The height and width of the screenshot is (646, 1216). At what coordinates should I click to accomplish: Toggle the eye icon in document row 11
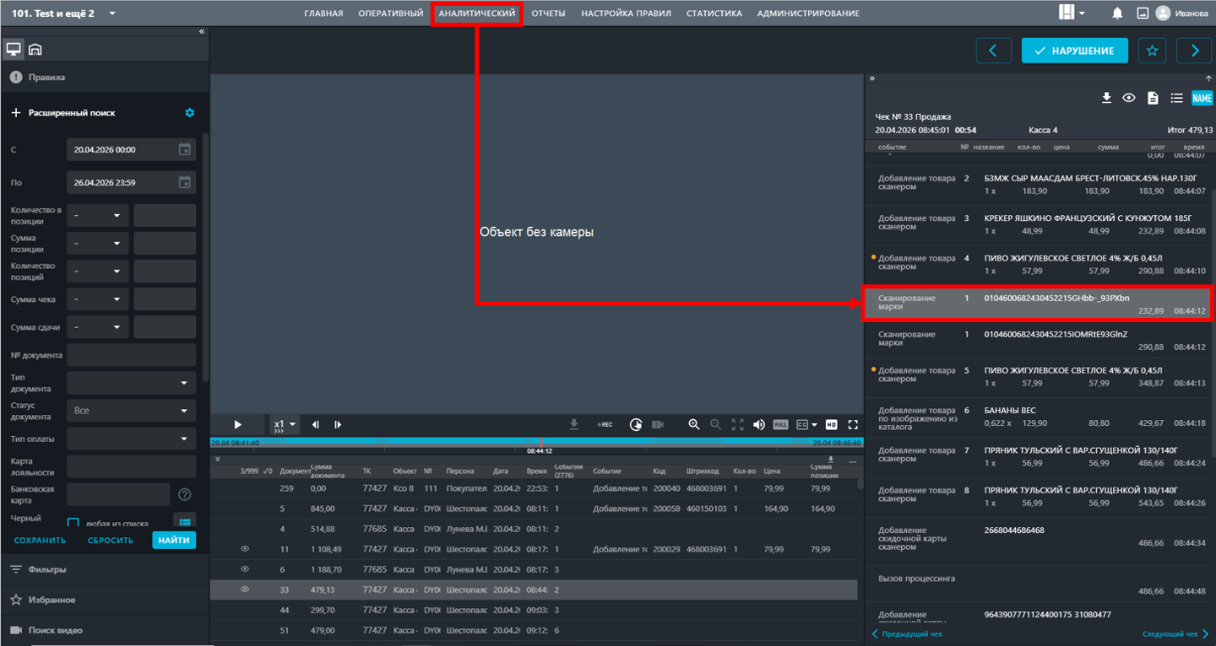[x=245, y=549]
